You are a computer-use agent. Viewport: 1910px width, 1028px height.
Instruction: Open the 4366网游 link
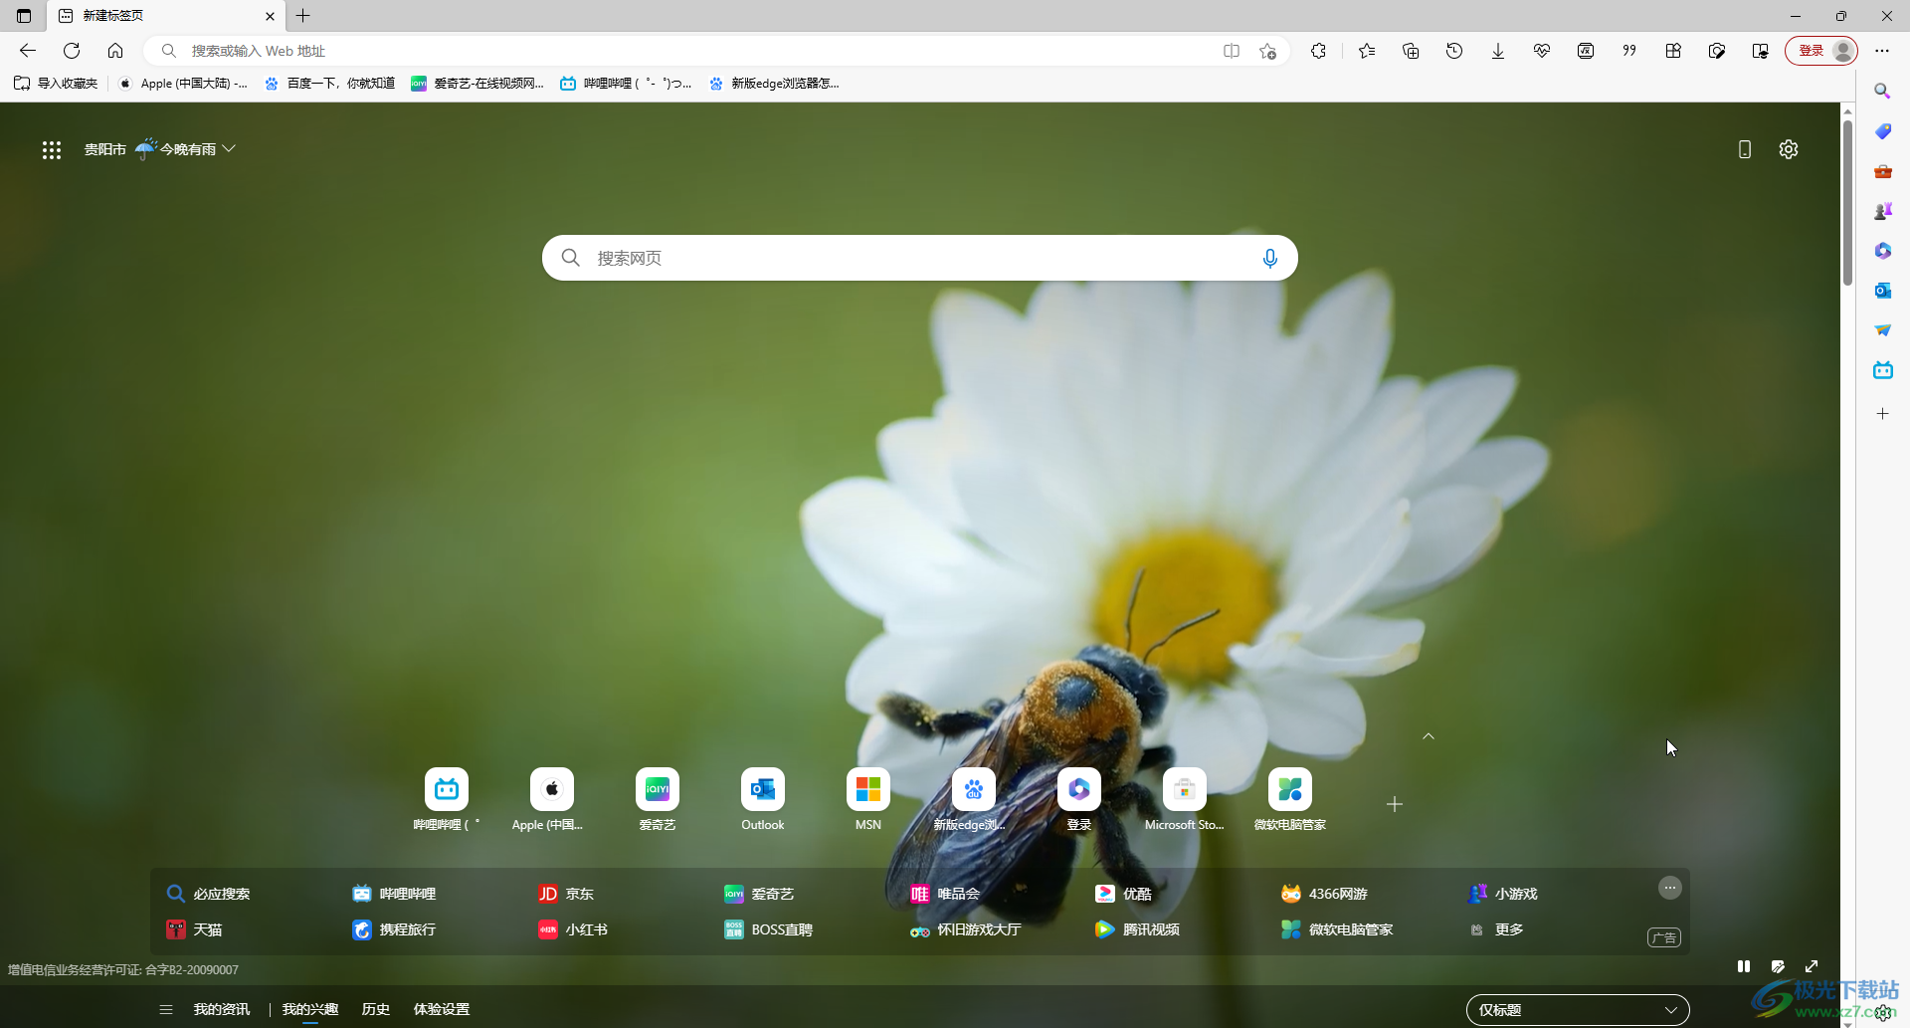point(1324,894)
